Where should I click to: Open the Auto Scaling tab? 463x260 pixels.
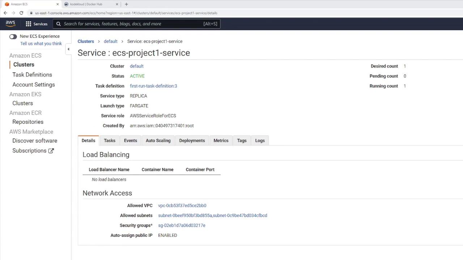(158, 140)
